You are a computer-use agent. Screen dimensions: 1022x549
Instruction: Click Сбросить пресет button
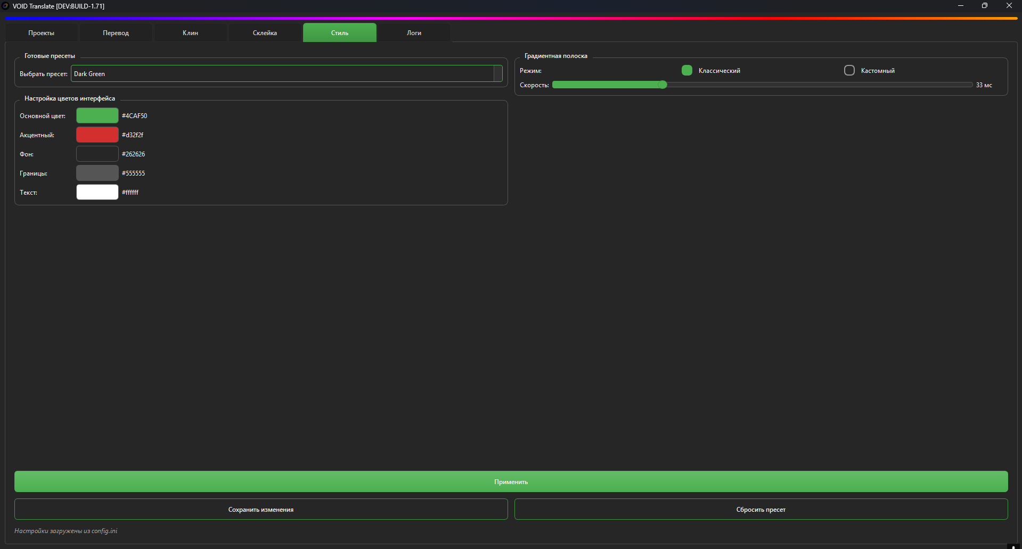(761, 509)
